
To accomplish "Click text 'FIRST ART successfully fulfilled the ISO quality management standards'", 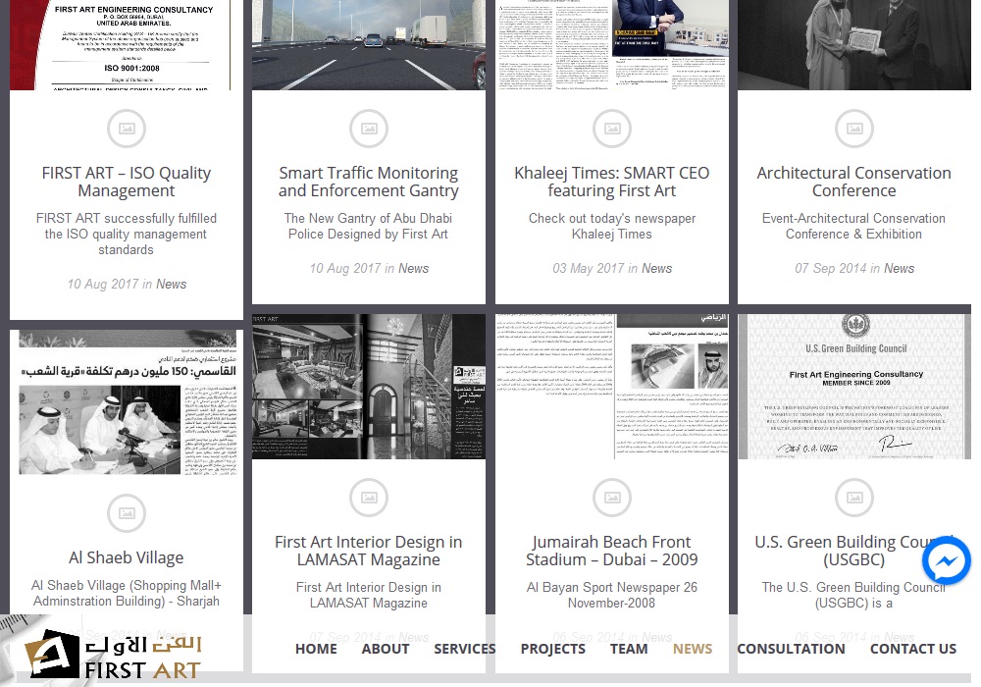I will pos(127,234).
